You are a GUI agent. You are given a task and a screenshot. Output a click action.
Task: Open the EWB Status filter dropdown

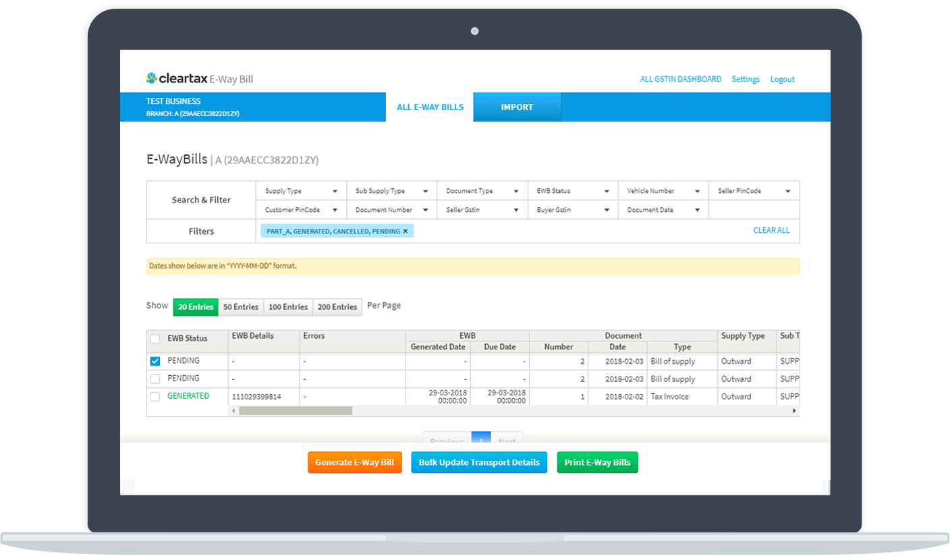(572, 191)
